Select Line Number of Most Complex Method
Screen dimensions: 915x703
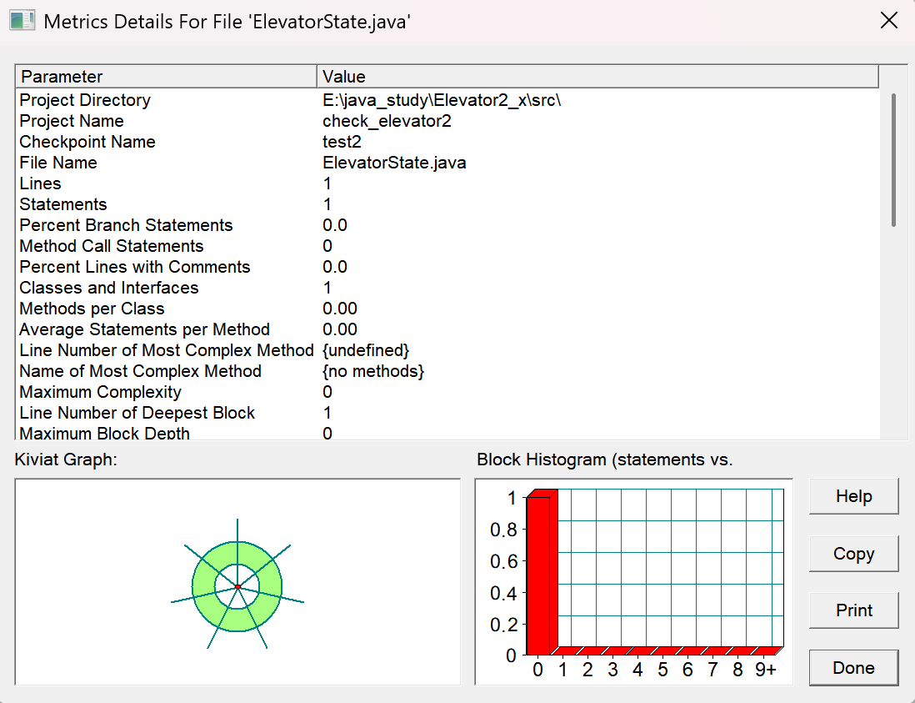[448, 350]
